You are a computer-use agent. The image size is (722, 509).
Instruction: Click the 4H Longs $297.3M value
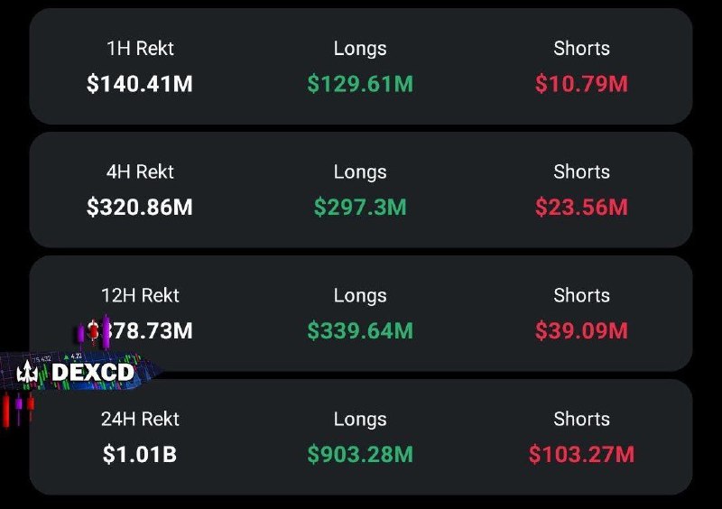tap(360, 208)
